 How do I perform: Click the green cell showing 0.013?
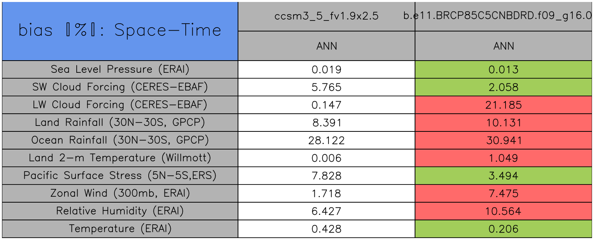(504, 70)
